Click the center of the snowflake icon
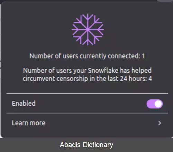173x152 pixels. (88, 29)
